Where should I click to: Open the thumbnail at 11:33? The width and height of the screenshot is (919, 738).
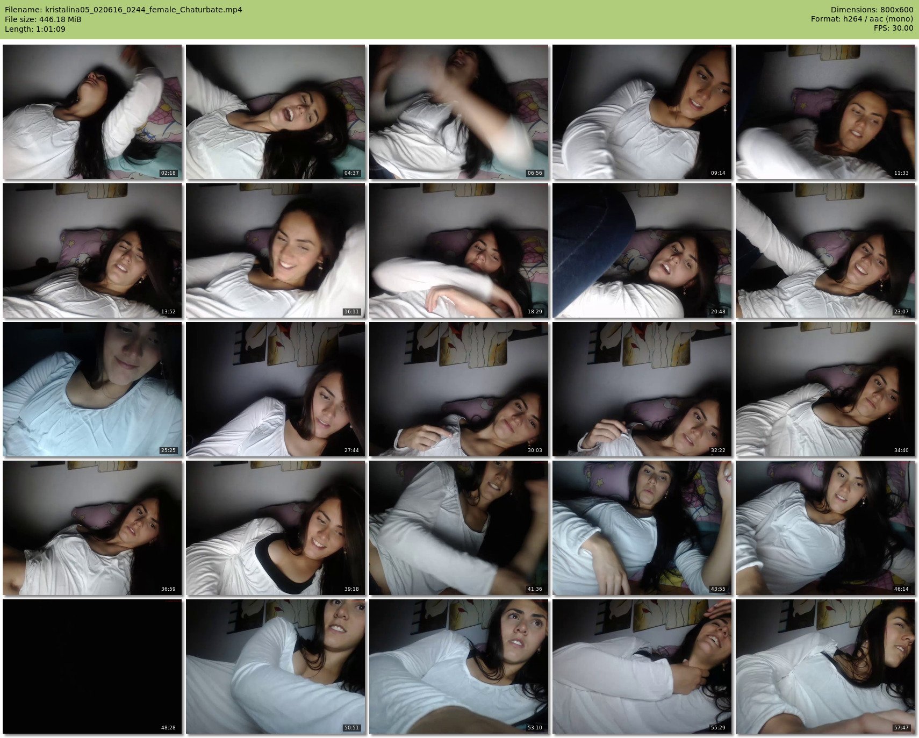pos(825,112)
